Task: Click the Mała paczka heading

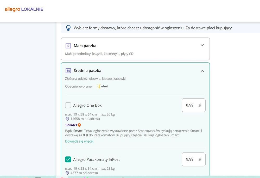Action: point(85,46)
